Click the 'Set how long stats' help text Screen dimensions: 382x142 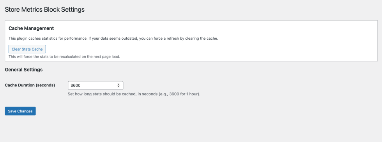pyautogui.click(x=134, y=94)
